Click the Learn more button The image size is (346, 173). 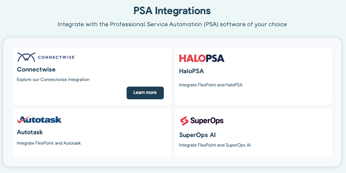pos(145,93)
